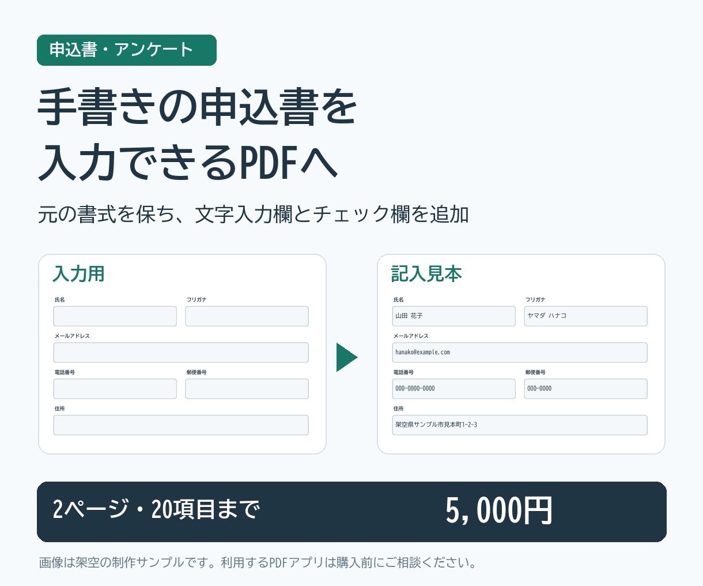Click the 氏名 label in the 記入見本 card
This screenshot has width=703, height=586.
click(399, 300)
